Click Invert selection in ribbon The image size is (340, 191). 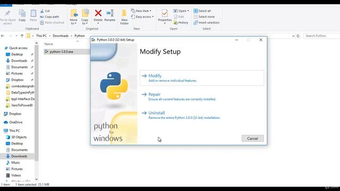(x=206, y=22)
